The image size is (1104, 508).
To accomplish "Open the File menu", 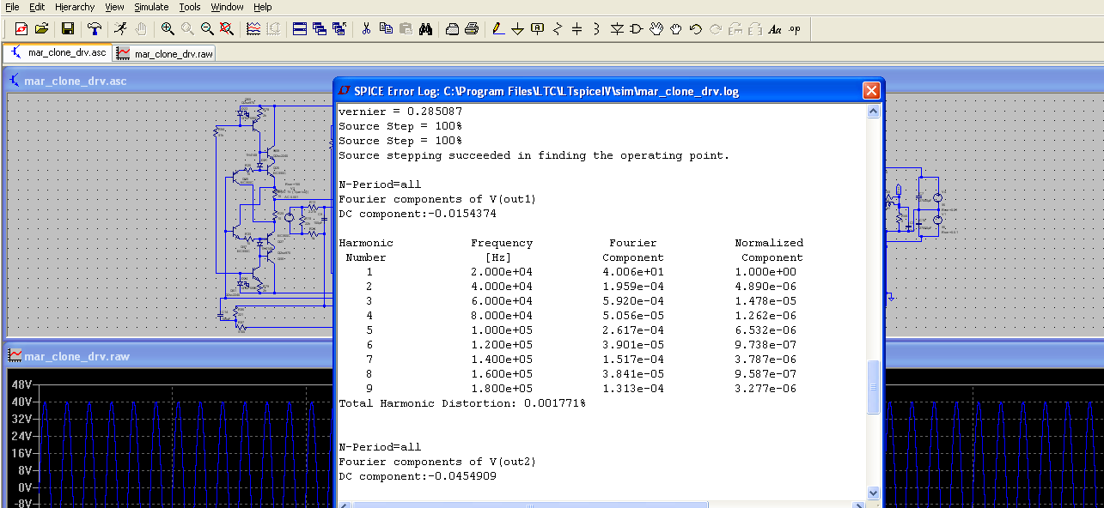I will [12, 7].
